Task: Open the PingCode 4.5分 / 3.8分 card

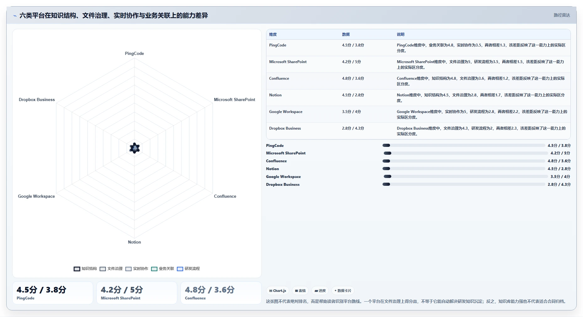Action: 52,293
